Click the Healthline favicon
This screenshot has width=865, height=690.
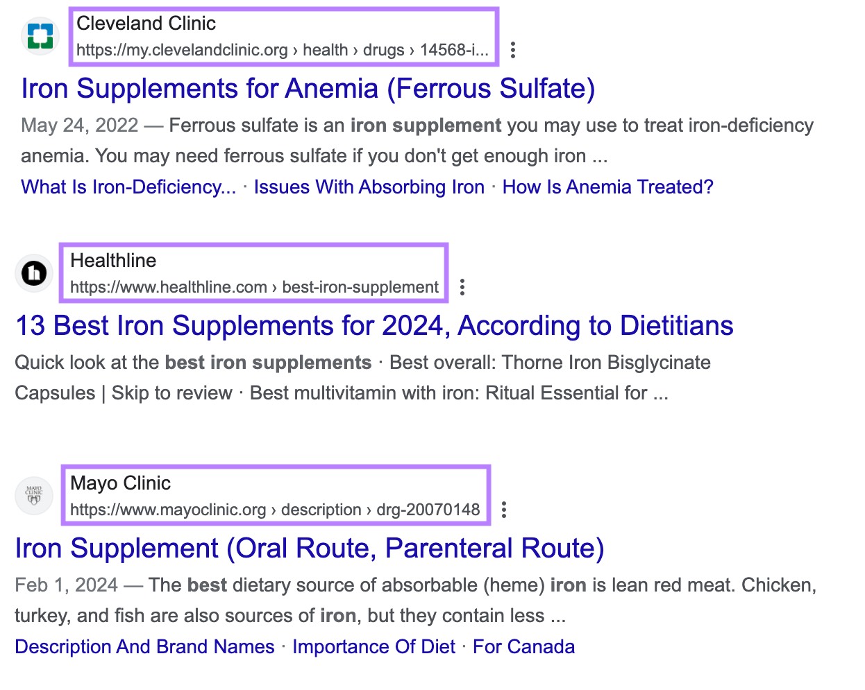click(33, 273)
